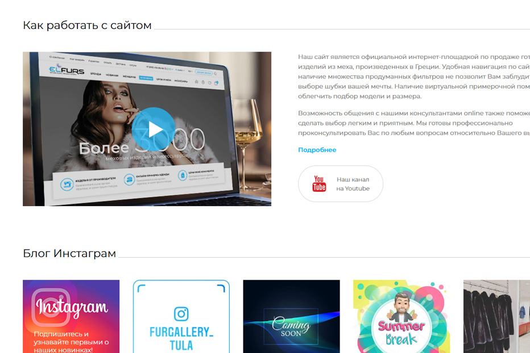The height and width of the screenshot is (353, 530).
Task: Click the online fitting icon in preview
Action: click(129, 179)
